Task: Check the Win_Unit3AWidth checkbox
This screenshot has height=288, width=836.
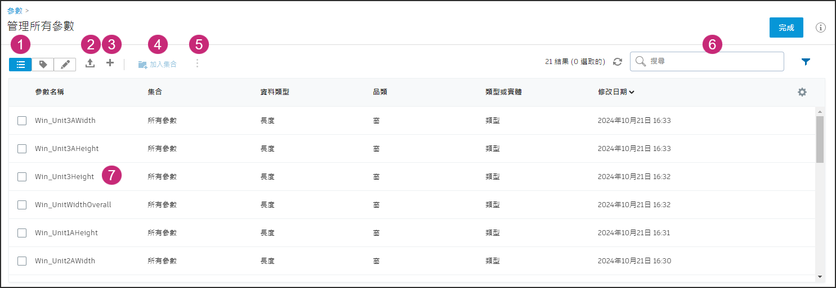Action: pos(22,121)
